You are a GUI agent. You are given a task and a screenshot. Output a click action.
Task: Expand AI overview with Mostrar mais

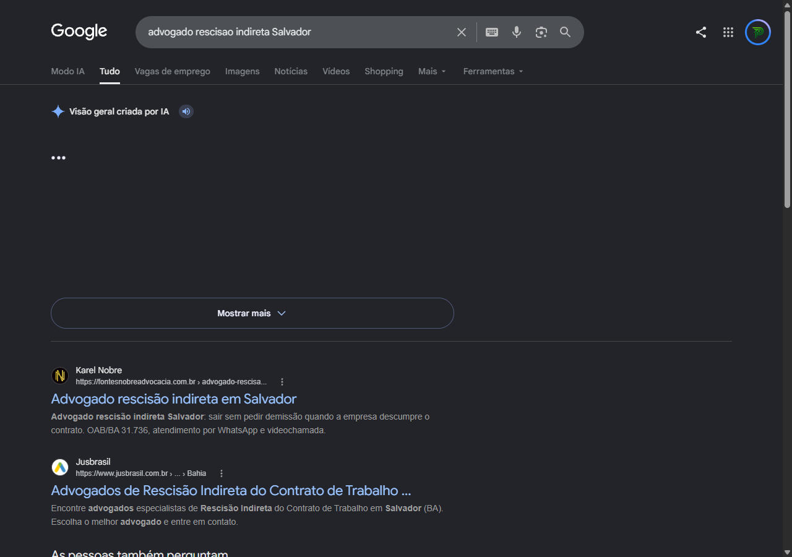point(252,313)
